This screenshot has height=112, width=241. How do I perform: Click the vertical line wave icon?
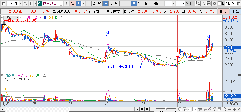205,109
